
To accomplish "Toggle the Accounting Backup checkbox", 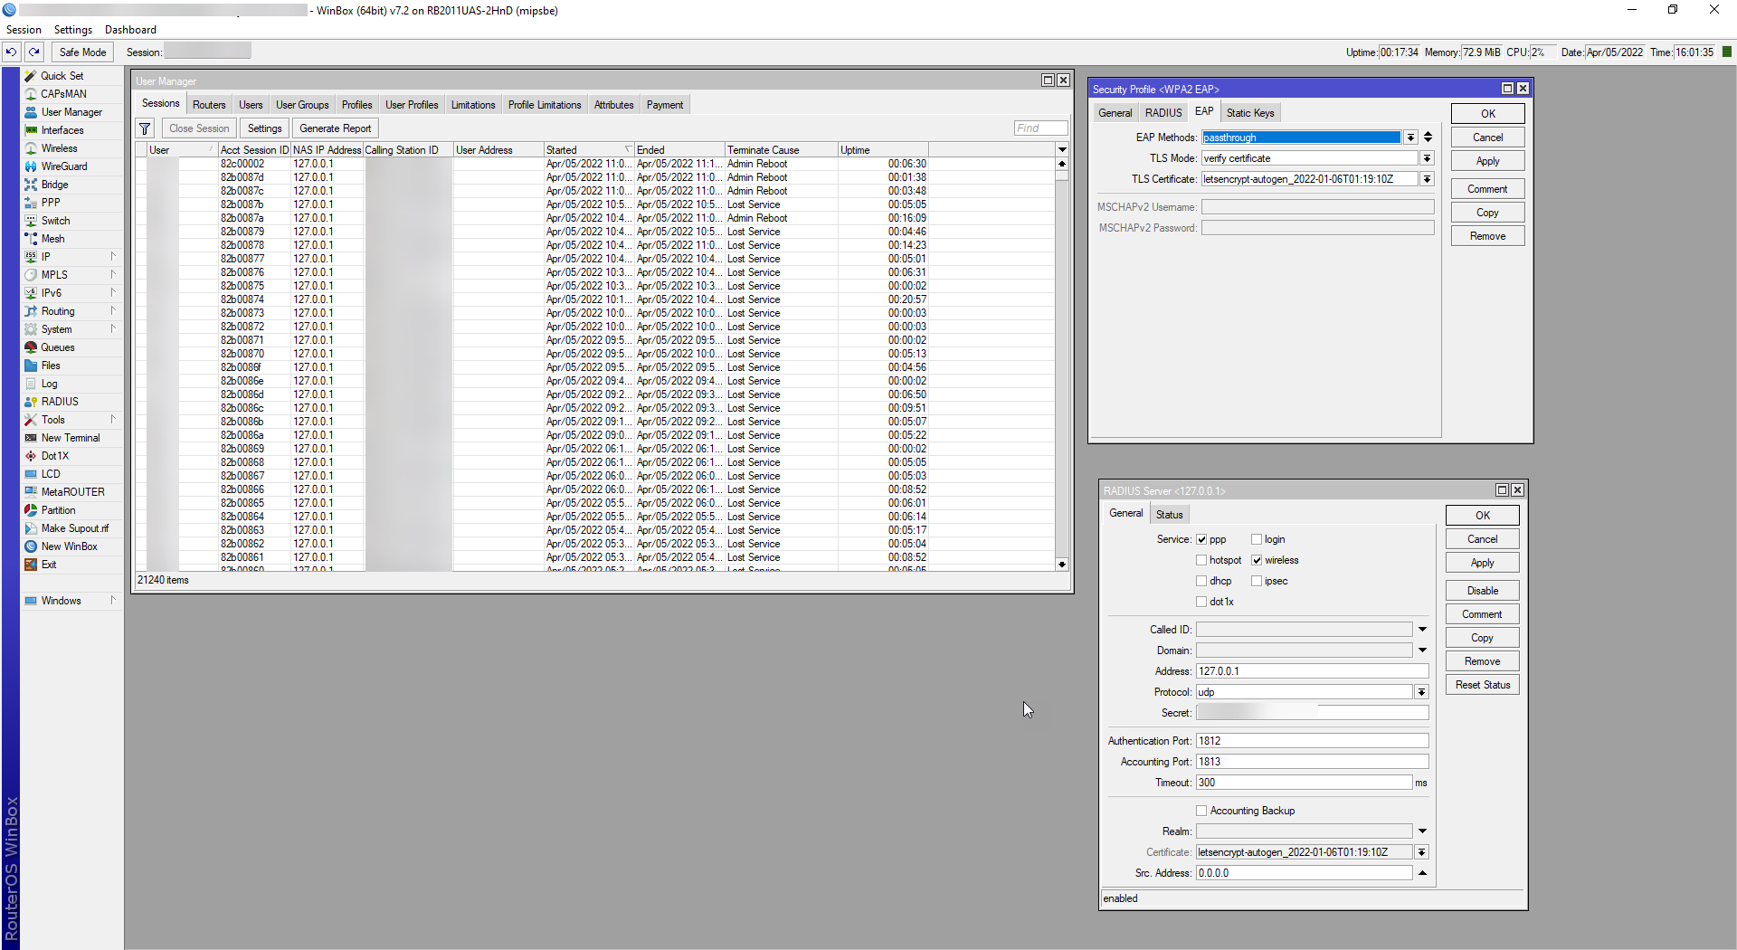I will 1201,811.
